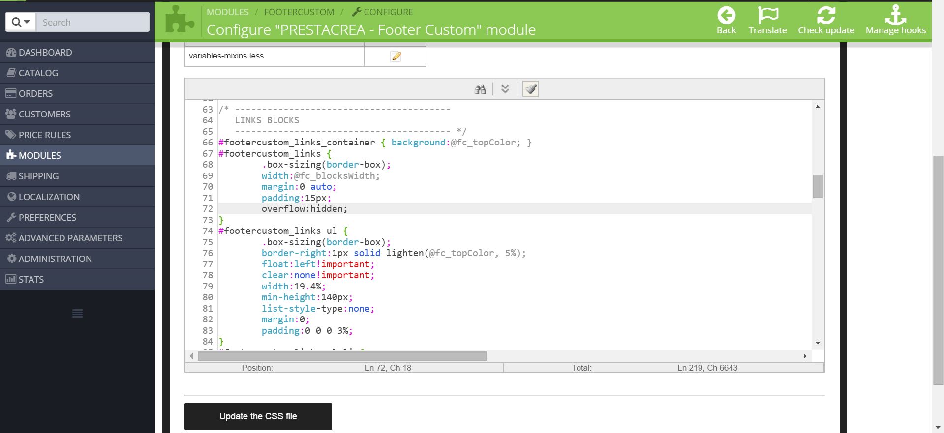Edit variables-mixins.less with the pencil icon
Image resolution: width=944 pixels, height=433 pixels.
[396, 57]
